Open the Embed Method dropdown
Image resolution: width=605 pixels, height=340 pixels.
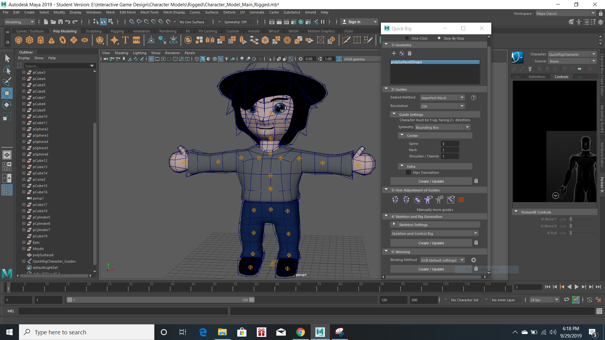[x=442, y=98]
